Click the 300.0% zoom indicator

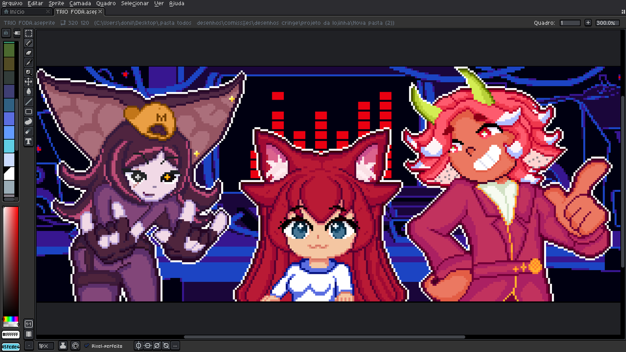click(x=606, y=22)
